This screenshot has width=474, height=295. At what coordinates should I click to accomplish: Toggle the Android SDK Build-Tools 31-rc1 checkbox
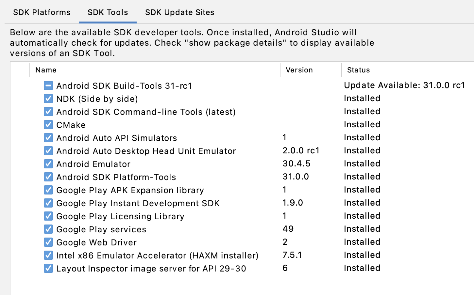click(48, 85)
